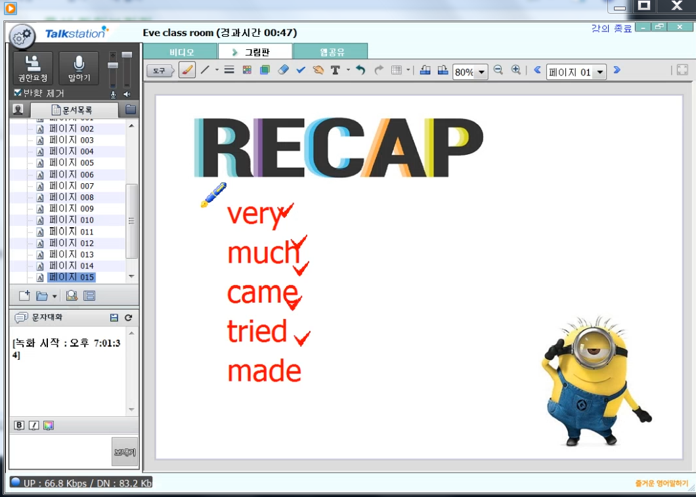
Task: Toggle the 반향 제거 checkbox
Action: (x=18, y=93)
